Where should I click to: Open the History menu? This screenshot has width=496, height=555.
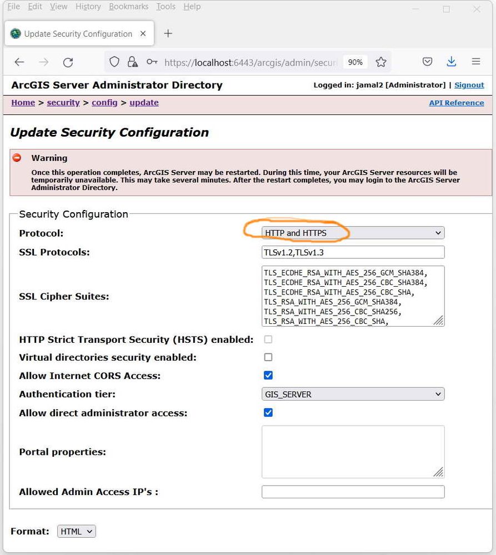point(88,7)
